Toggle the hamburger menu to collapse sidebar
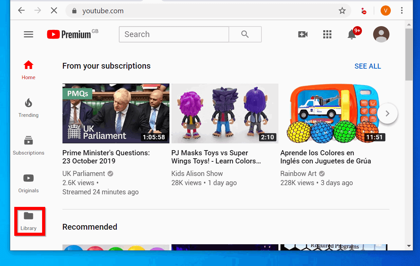This screenshot has height=266, width=420. 28,34
